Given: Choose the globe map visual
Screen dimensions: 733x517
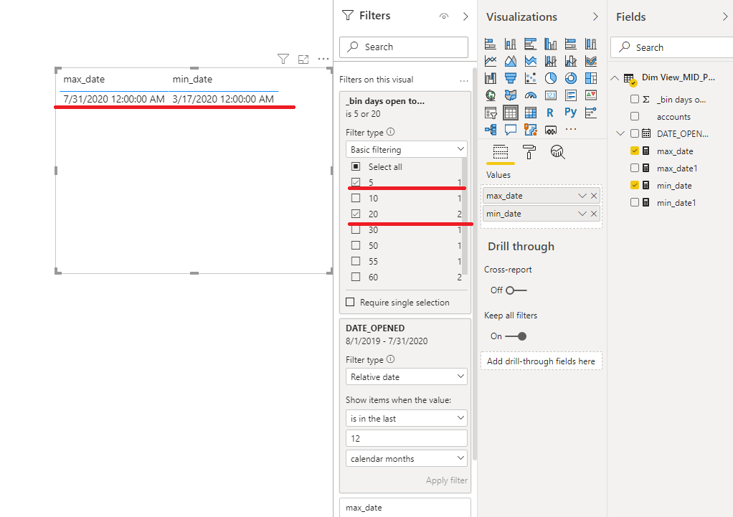Looking at the screenshot, I should tap(491, 95).
